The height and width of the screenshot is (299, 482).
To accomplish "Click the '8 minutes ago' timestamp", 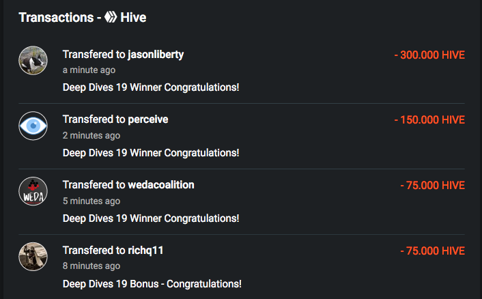I will click(91, 266).
